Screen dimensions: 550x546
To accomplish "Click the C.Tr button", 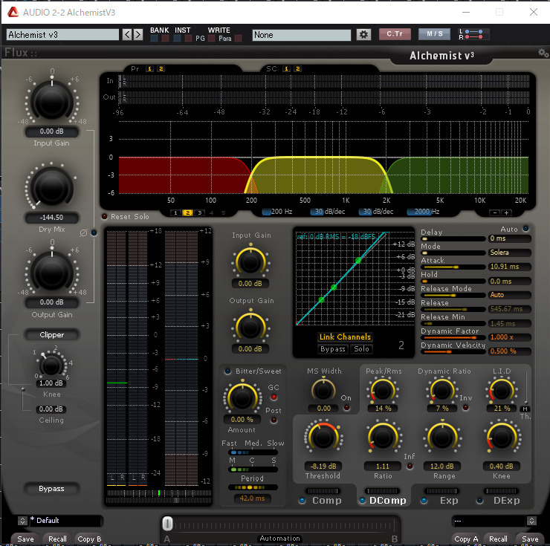I will pos(395,34).
